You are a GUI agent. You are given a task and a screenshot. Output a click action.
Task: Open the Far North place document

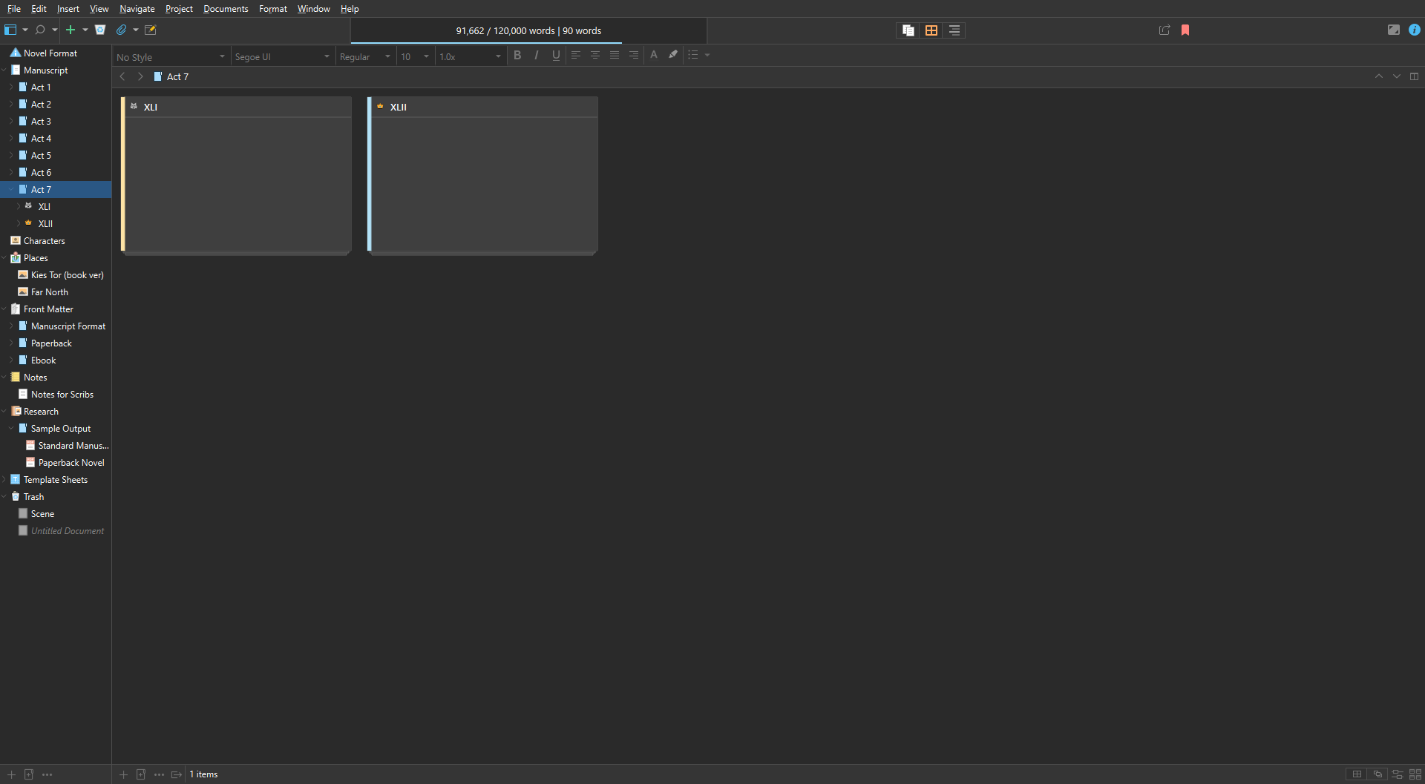(x=49, y=292)
